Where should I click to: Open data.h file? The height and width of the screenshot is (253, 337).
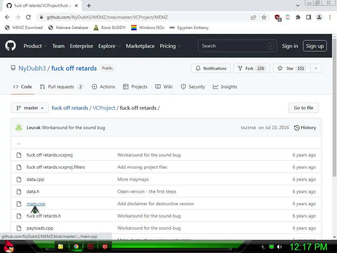coord(33,191)
